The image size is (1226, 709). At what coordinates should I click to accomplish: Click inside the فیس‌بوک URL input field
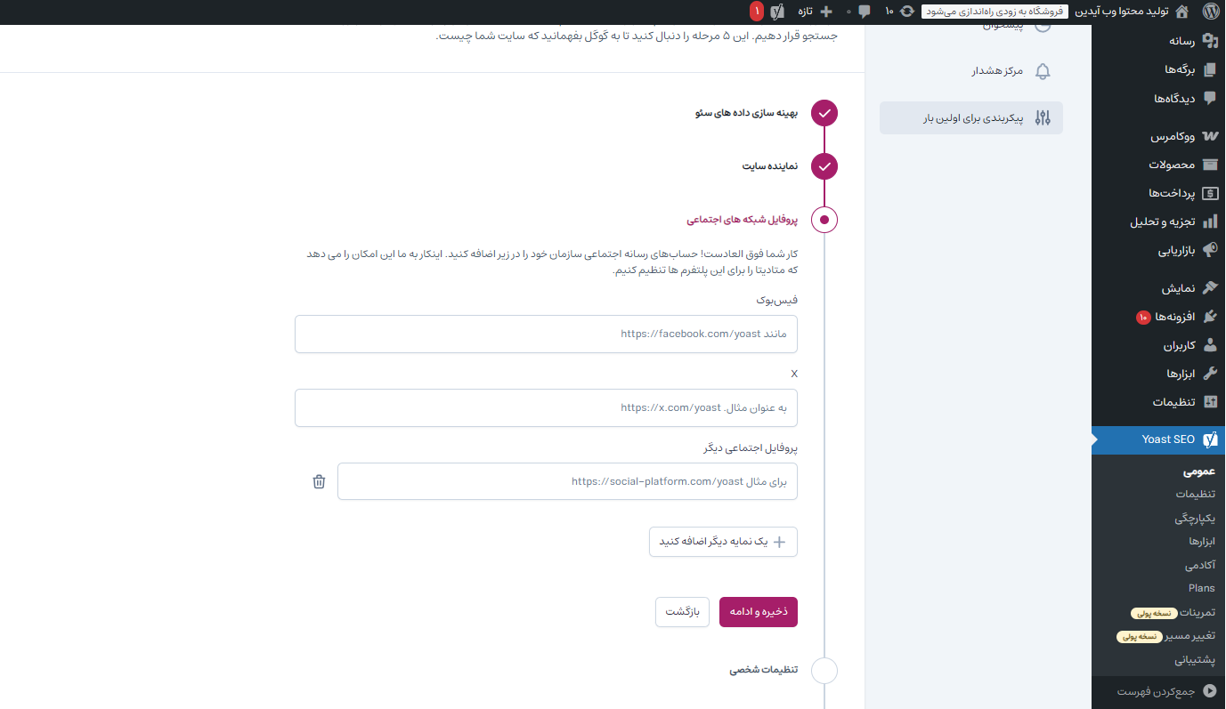(546, 334)
